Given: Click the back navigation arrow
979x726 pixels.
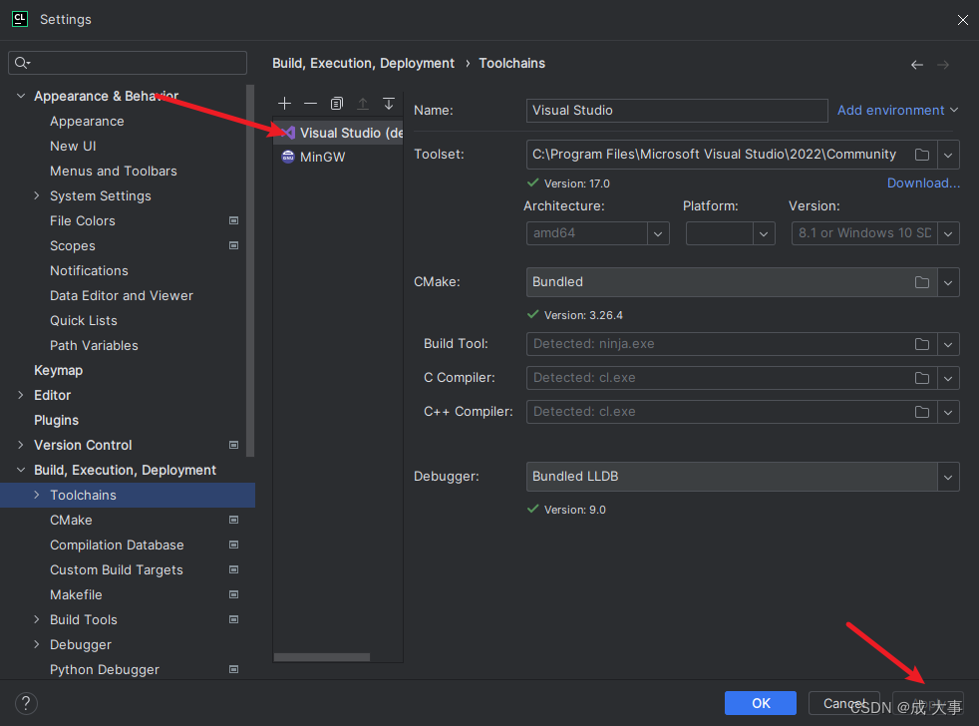Looking at the screenshot, I should click(x=917, y=65).
